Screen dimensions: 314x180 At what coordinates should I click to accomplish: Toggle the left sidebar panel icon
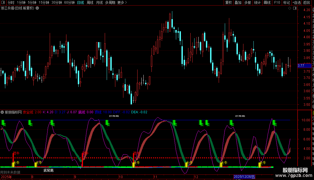(x=3, y=2)
